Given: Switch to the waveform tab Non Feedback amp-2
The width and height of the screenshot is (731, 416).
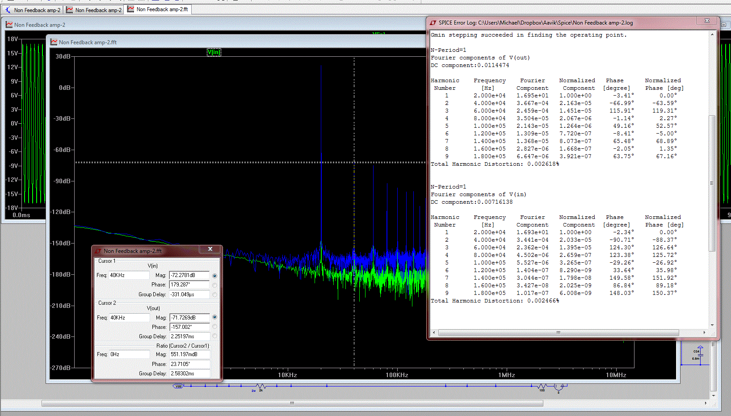Looking at the screenshot, I should coord(94,10).
